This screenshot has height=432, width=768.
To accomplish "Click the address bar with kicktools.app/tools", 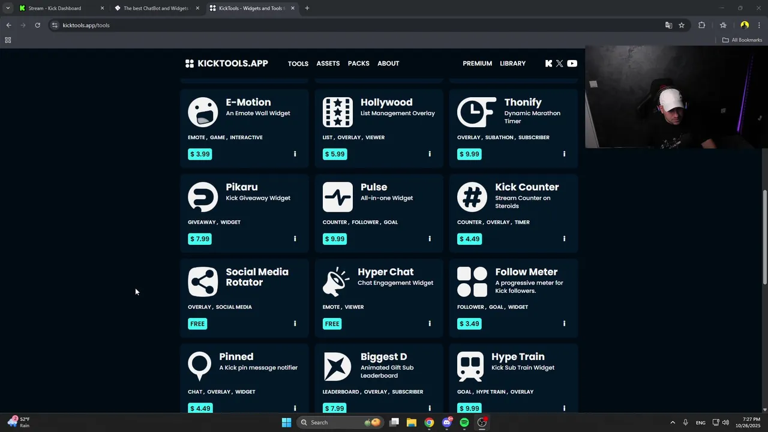I will click(354, 25).
